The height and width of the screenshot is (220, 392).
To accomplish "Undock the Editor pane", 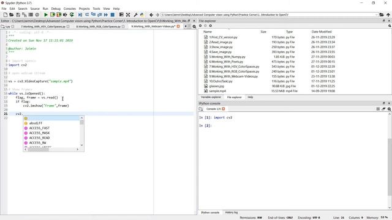I will click(189, 21).
